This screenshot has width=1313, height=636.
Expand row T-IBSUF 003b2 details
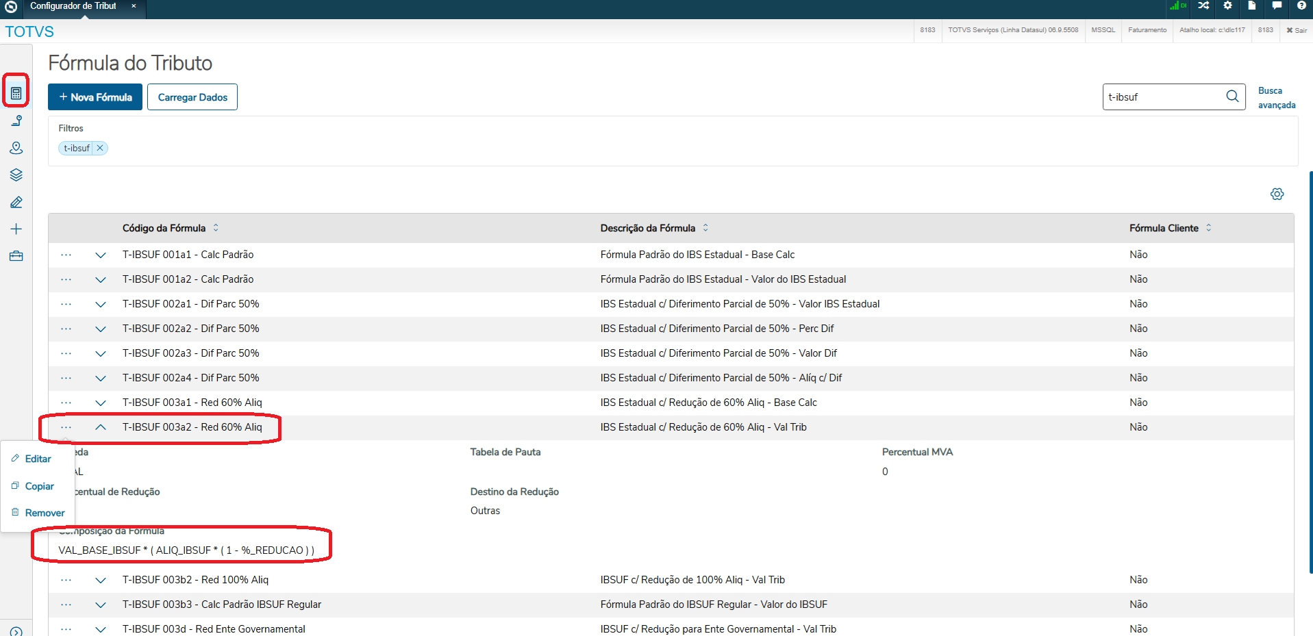pyautogui.click(x=101, y=581)
